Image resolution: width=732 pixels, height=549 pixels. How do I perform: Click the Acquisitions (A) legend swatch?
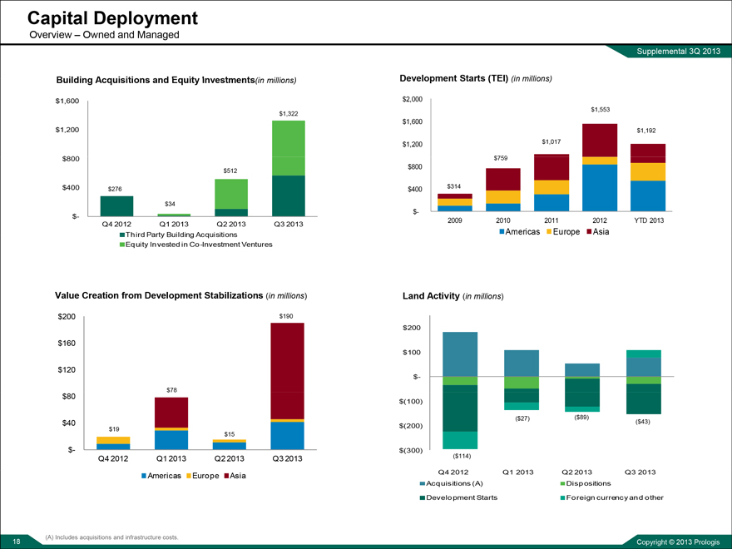tap(423, 483)
